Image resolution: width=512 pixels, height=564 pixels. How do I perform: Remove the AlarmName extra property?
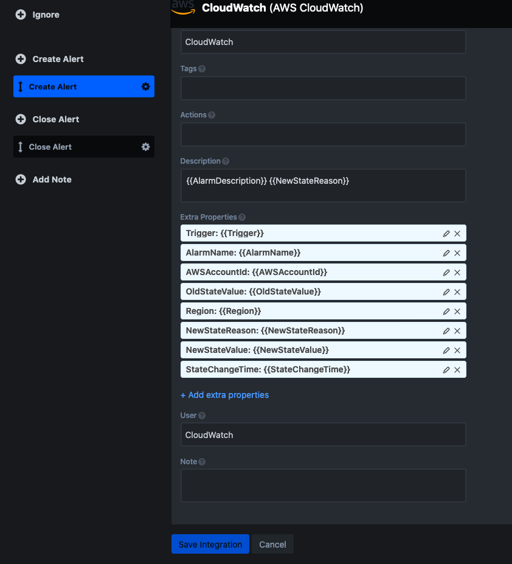[457, 253]
